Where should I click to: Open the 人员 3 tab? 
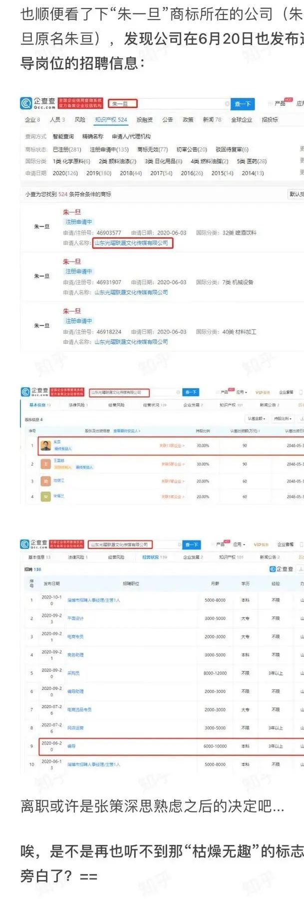pyautogui.click(x=57, y=120)
